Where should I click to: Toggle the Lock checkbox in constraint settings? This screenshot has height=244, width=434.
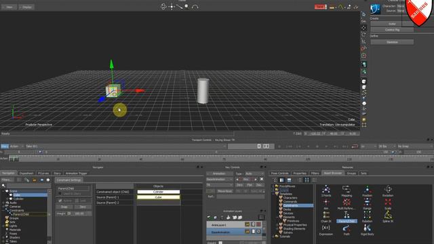[x=77, y=201]
